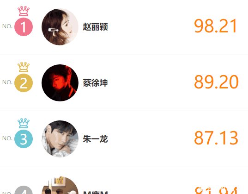Click the NO. label beside rank 1
This screenshot has width=248, height=194.
point(7,26)
